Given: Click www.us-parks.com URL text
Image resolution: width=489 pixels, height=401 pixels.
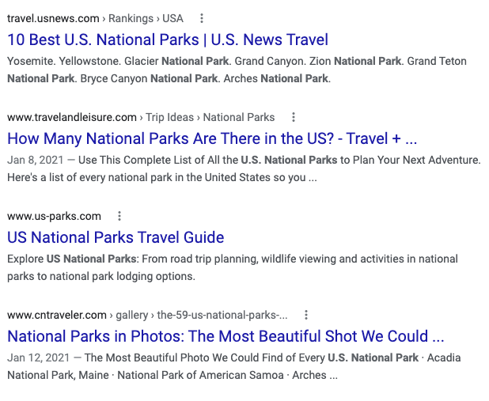Looking at the screenshot, I should (55, 216).
